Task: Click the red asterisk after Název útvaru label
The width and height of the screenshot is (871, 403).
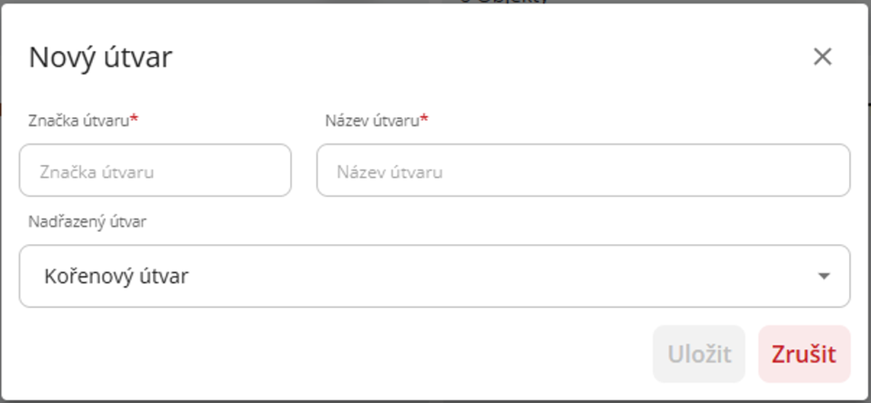Action: pyautogui.click(x=424, y=120)
